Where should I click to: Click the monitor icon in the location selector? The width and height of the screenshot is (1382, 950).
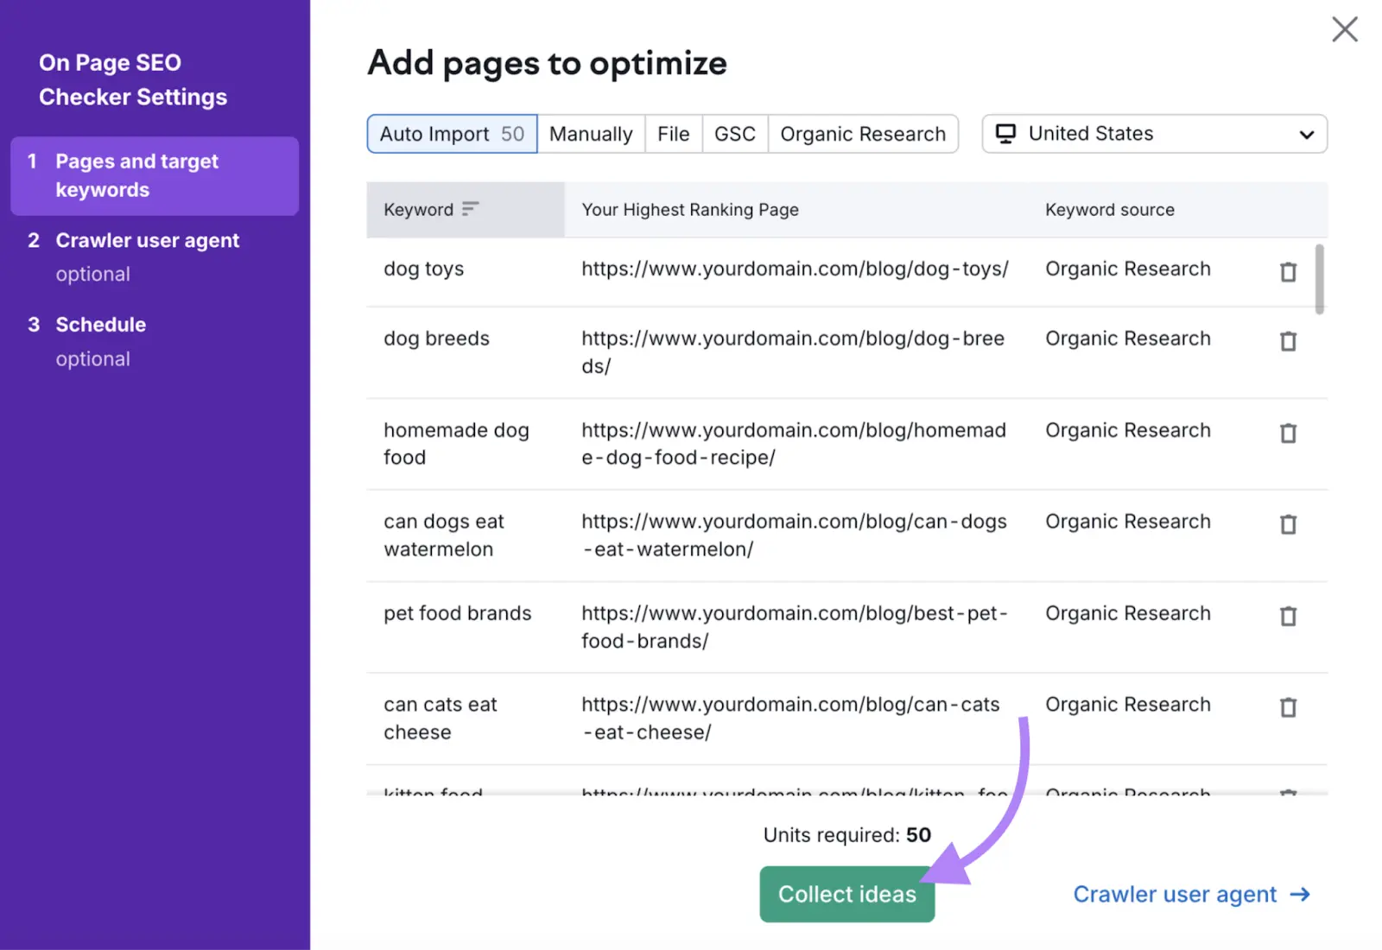click(1005, 133)
